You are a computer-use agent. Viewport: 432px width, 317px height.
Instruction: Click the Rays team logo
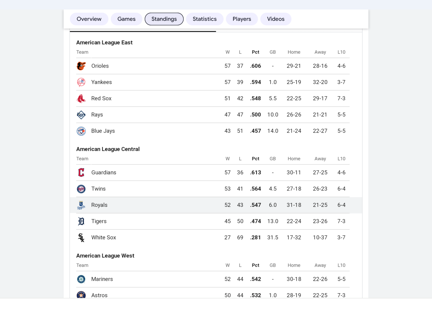click(81, 115)
